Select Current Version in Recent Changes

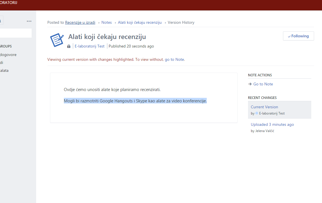[x=264, y=107]
